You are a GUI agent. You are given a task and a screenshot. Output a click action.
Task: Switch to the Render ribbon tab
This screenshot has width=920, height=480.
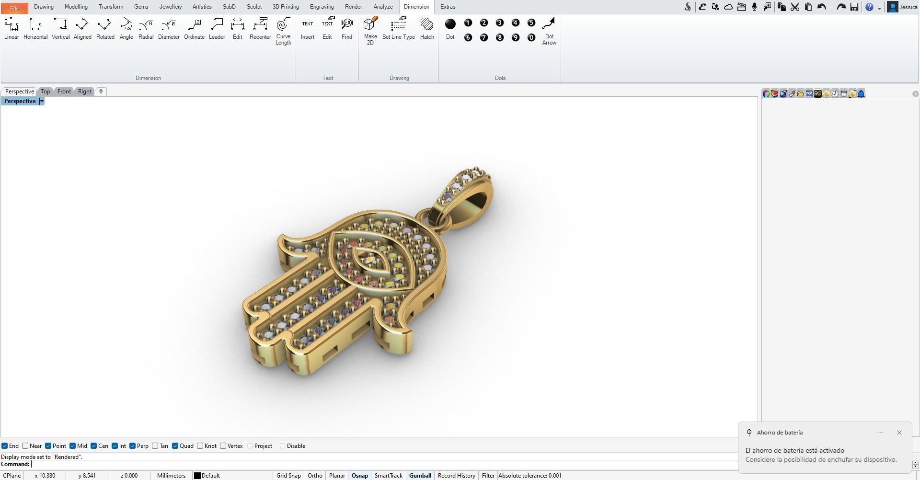tap(354, 7)
